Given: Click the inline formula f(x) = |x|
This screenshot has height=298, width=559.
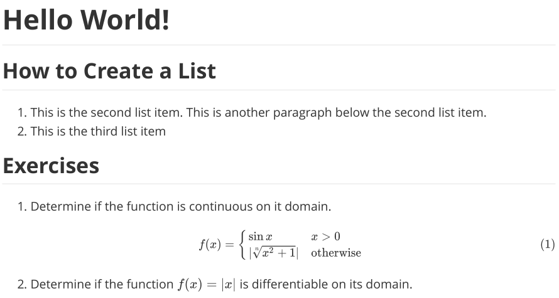Looking at the screenshot, I should coord(207,284).
